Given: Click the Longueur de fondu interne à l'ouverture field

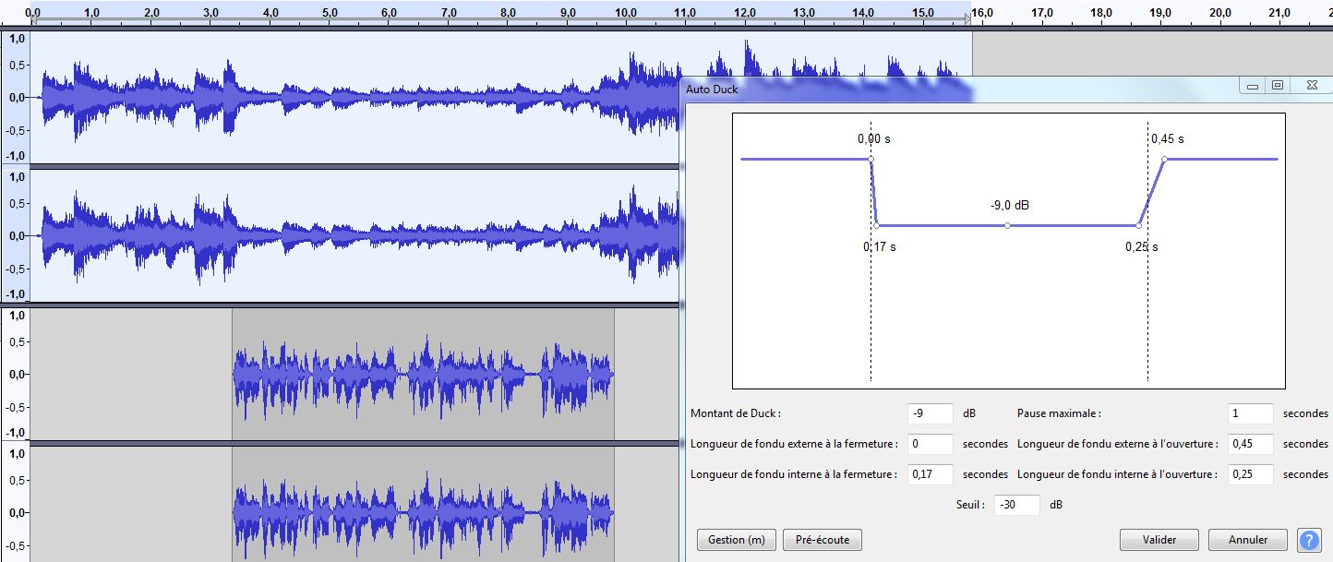Looking at the screenshot, I should click(1251, 474).
